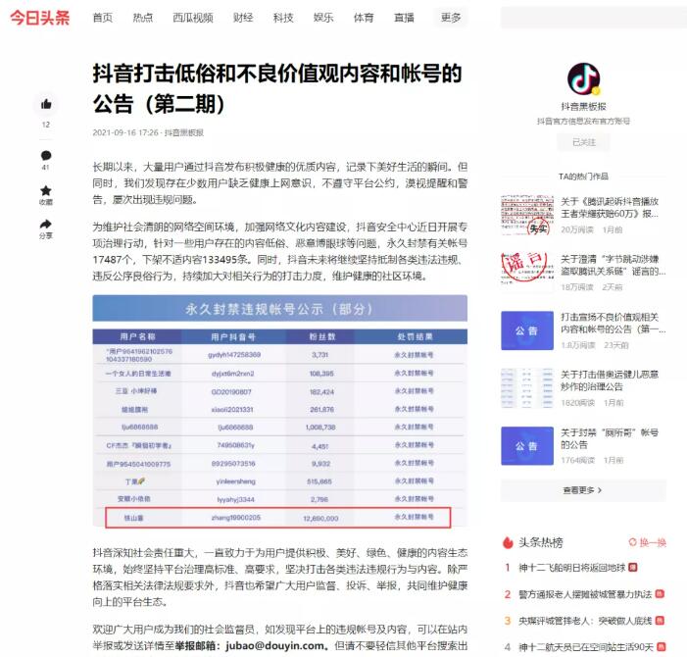Open article 打击宣扬不良价值观相关内容
687x657 pixels.
tap(613, 323)
